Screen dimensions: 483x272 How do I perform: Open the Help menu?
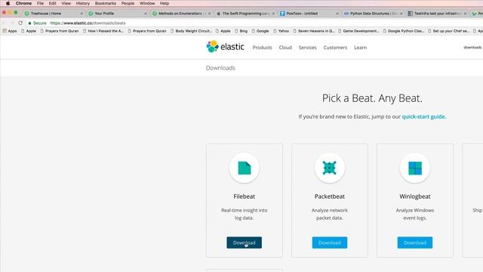coord(165,3)
